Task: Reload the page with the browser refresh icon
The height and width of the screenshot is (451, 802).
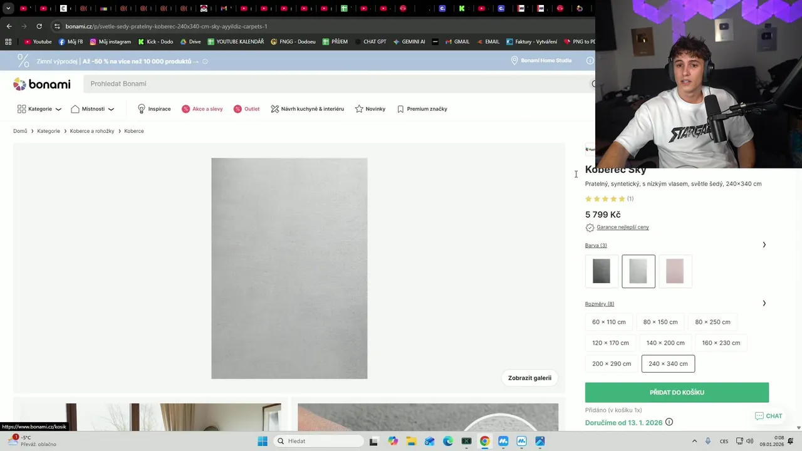Action: coord(39,26)
